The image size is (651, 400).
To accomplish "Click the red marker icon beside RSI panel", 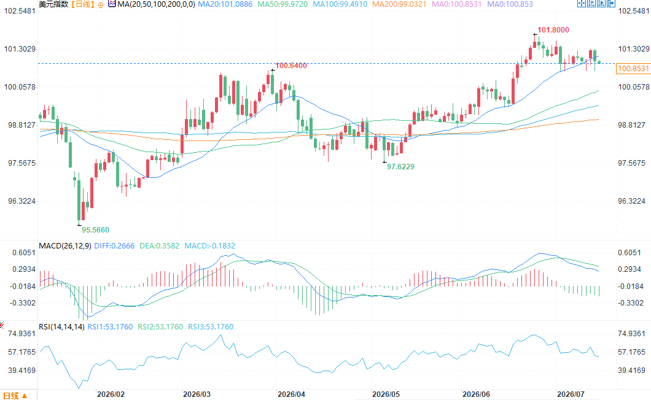I will click(x=2, y=325).
